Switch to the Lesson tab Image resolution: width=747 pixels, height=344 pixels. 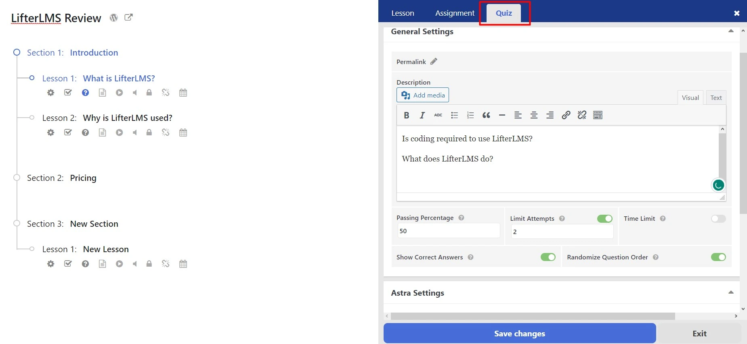(x=403, y=13)
